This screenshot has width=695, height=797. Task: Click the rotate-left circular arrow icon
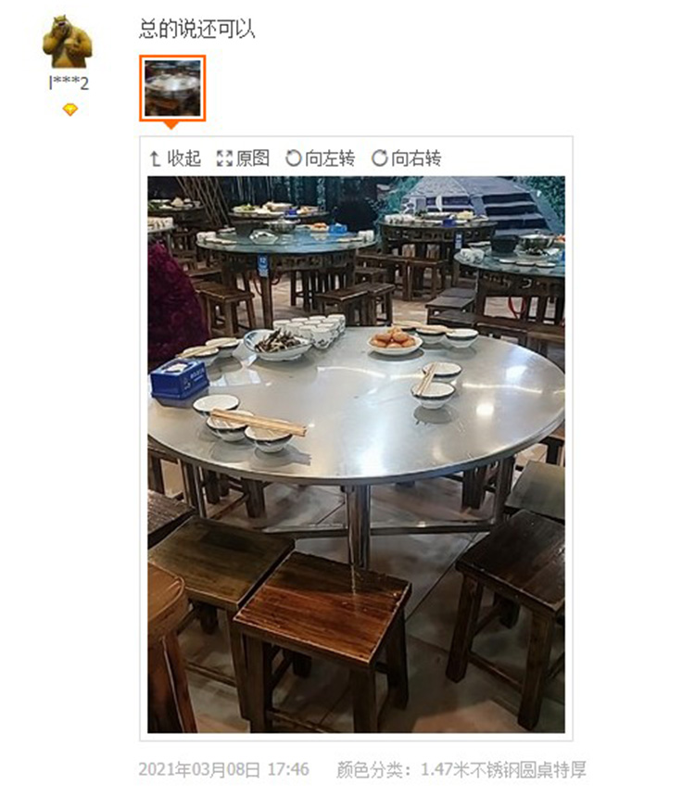[x=294, y=158]
